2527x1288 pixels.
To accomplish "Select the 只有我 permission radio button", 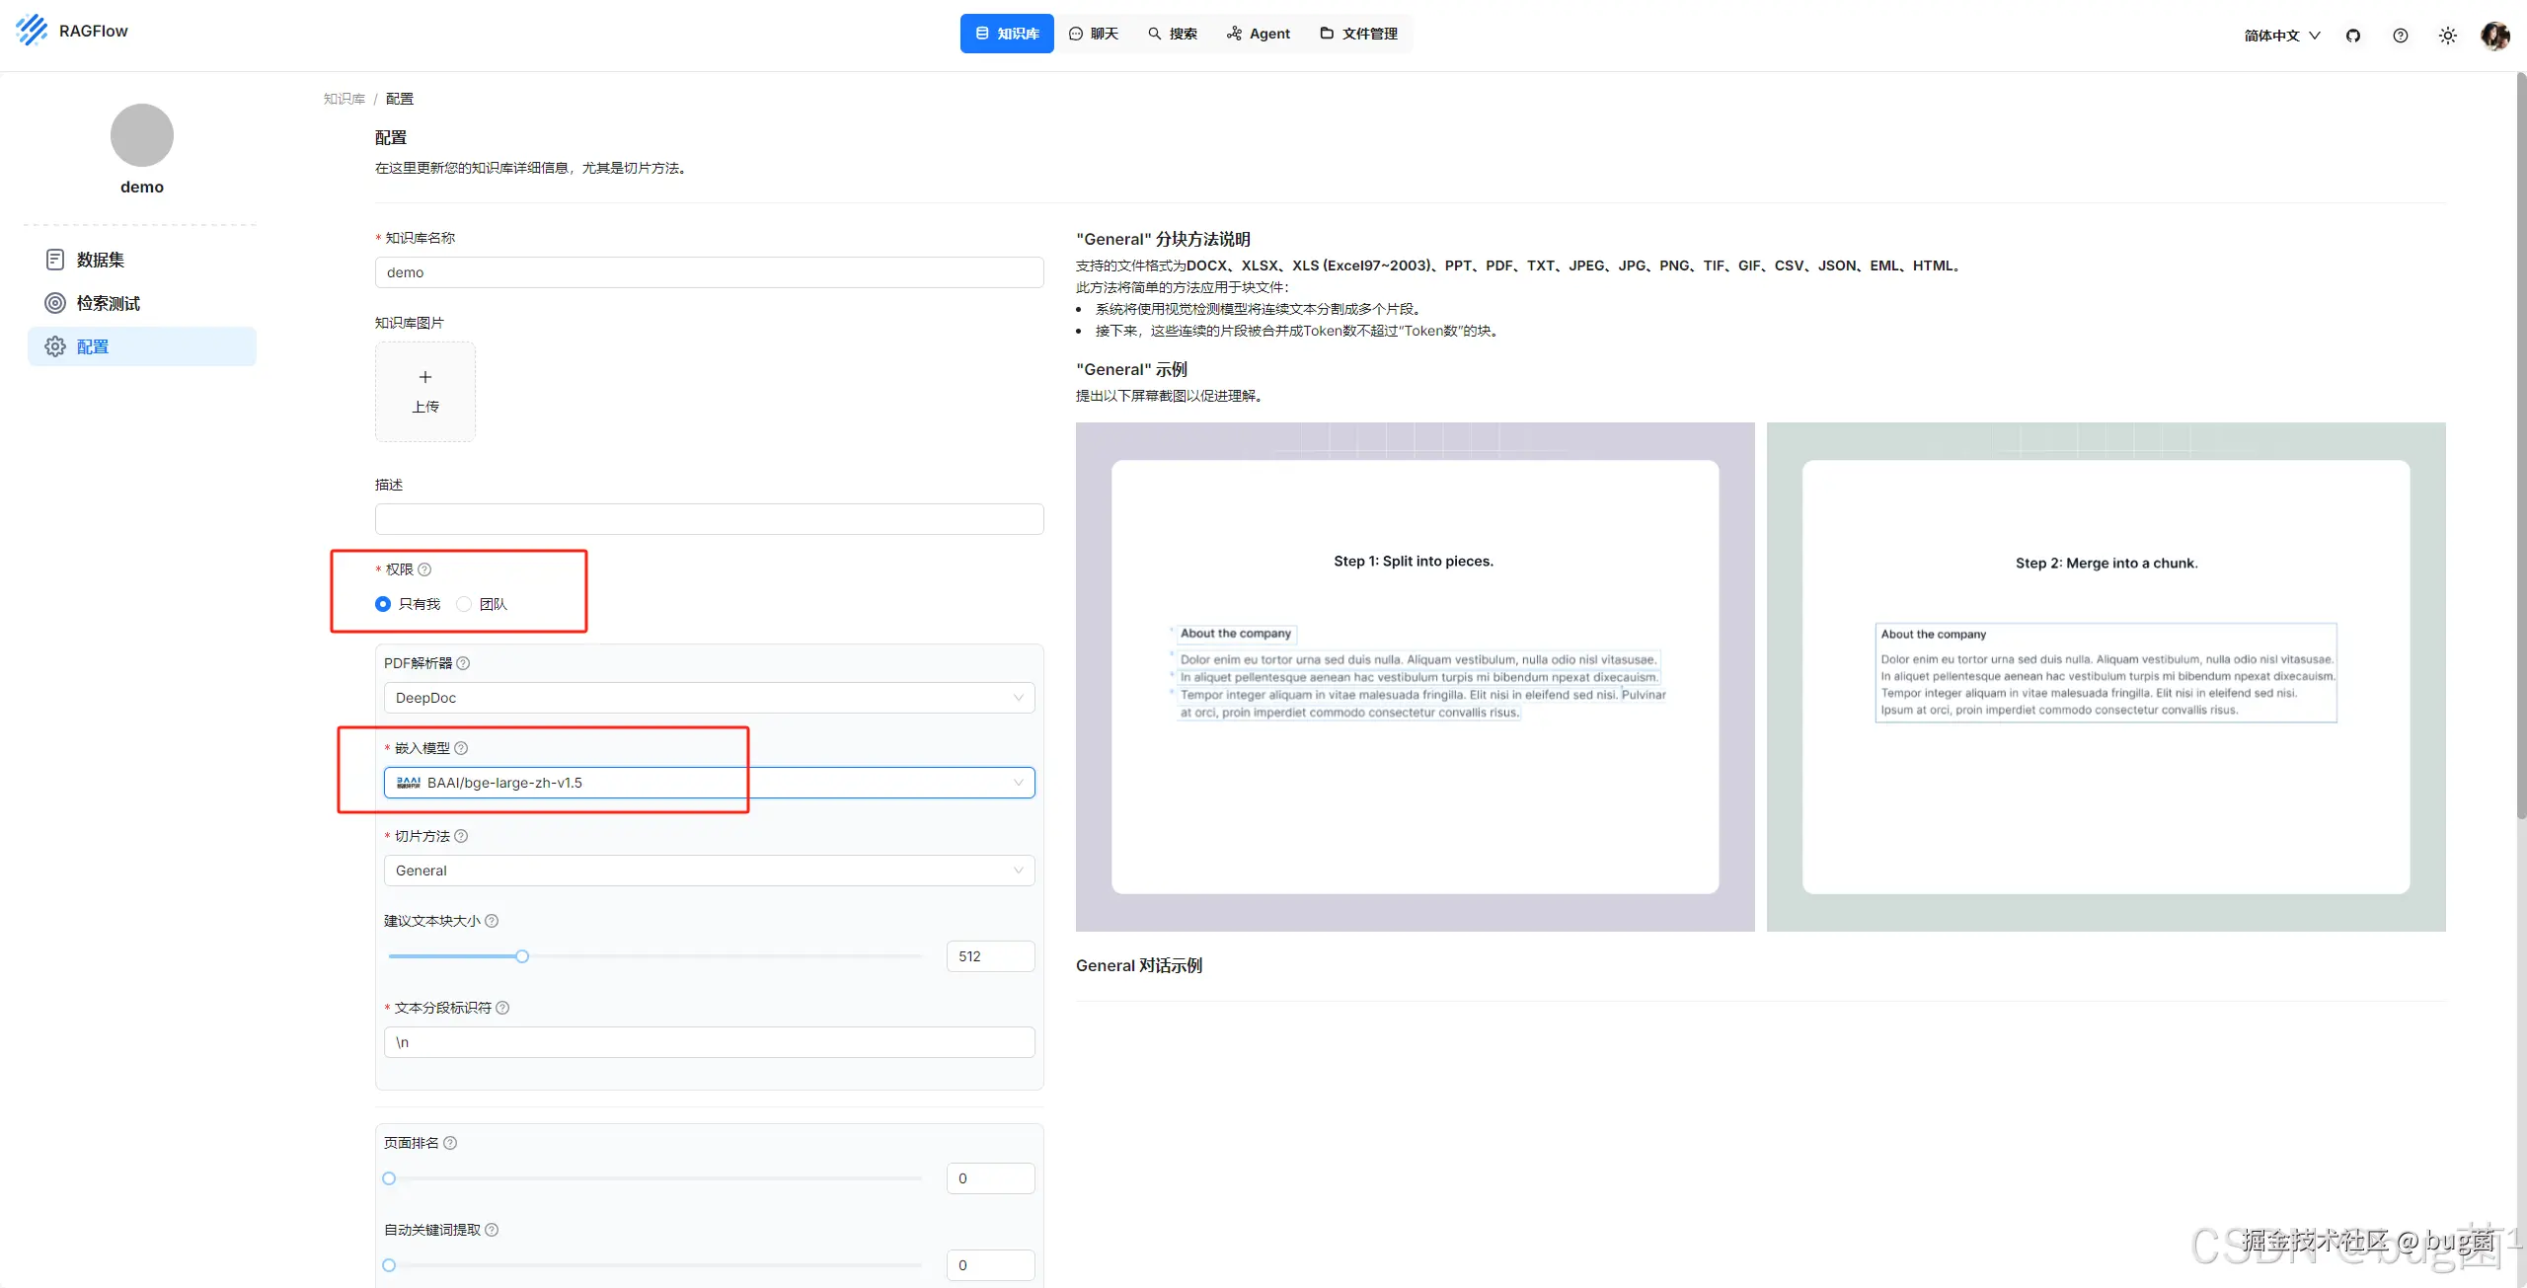I will point(383,604).
